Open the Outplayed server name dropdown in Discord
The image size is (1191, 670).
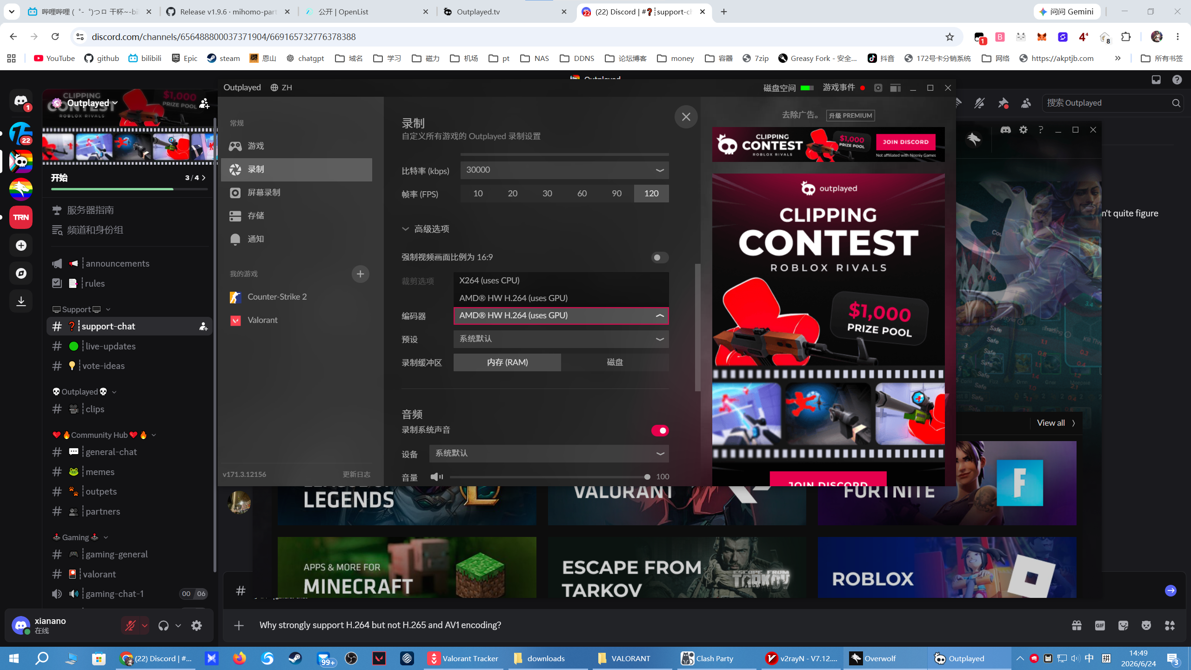[x=92, y=103]
